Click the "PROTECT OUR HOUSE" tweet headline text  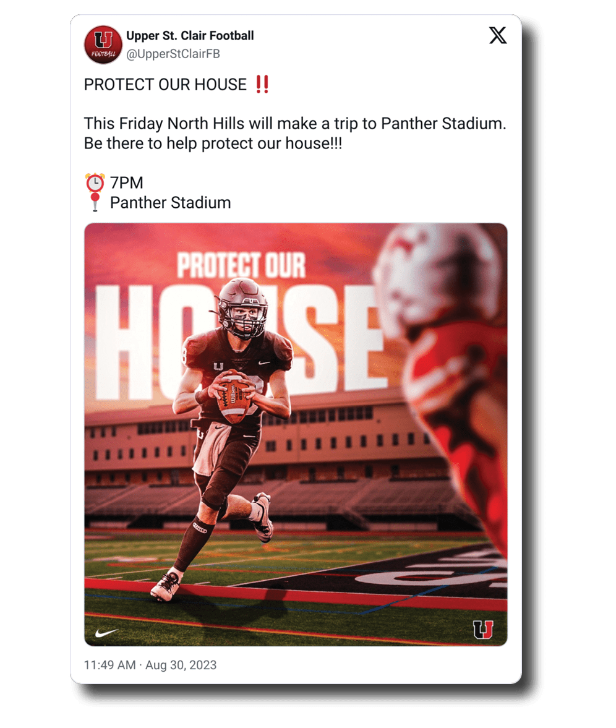coord(165,85)
